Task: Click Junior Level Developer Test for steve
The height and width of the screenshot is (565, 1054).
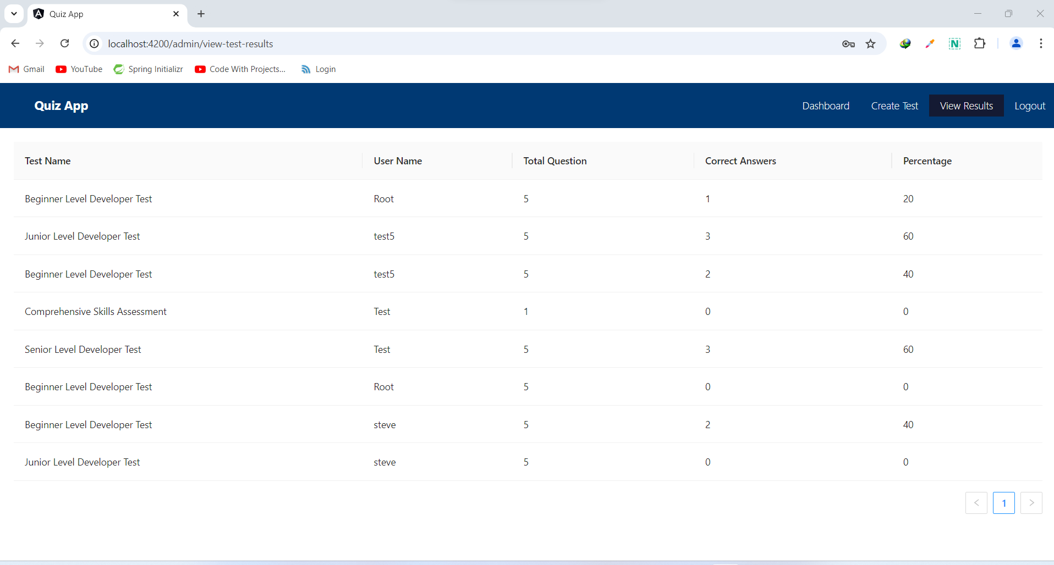Action: (83, 462)
